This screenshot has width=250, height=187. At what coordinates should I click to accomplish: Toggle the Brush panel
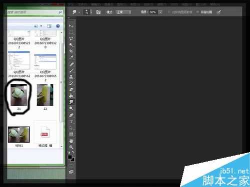click(x=98, y=12)
